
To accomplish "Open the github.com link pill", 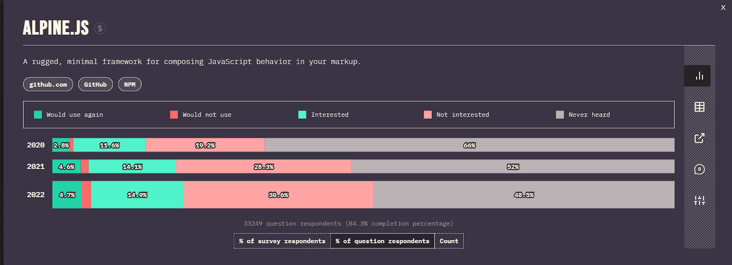I will [x=48, y=85].
